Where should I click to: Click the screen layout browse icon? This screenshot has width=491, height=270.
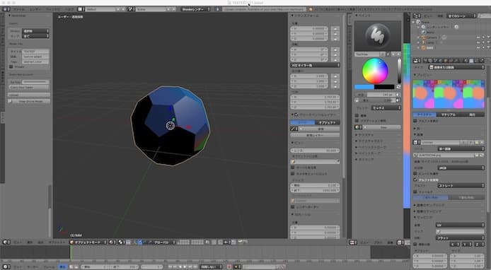[x=81, y=9]
